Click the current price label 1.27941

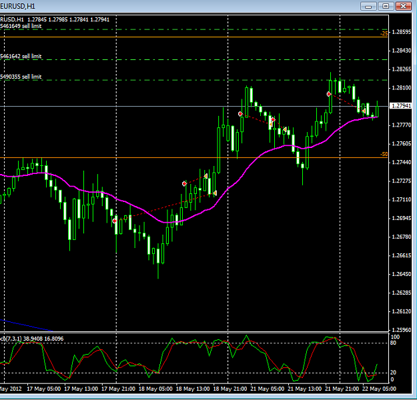click(402, 106)
